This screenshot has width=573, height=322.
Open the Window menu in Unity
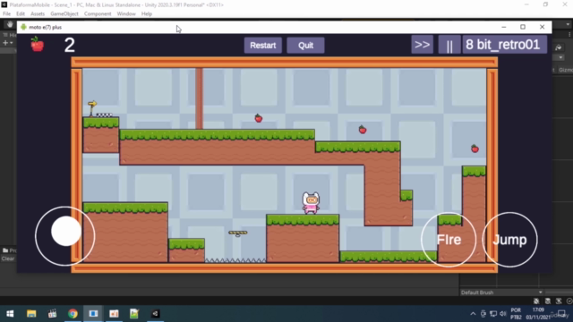click(126, 14)
